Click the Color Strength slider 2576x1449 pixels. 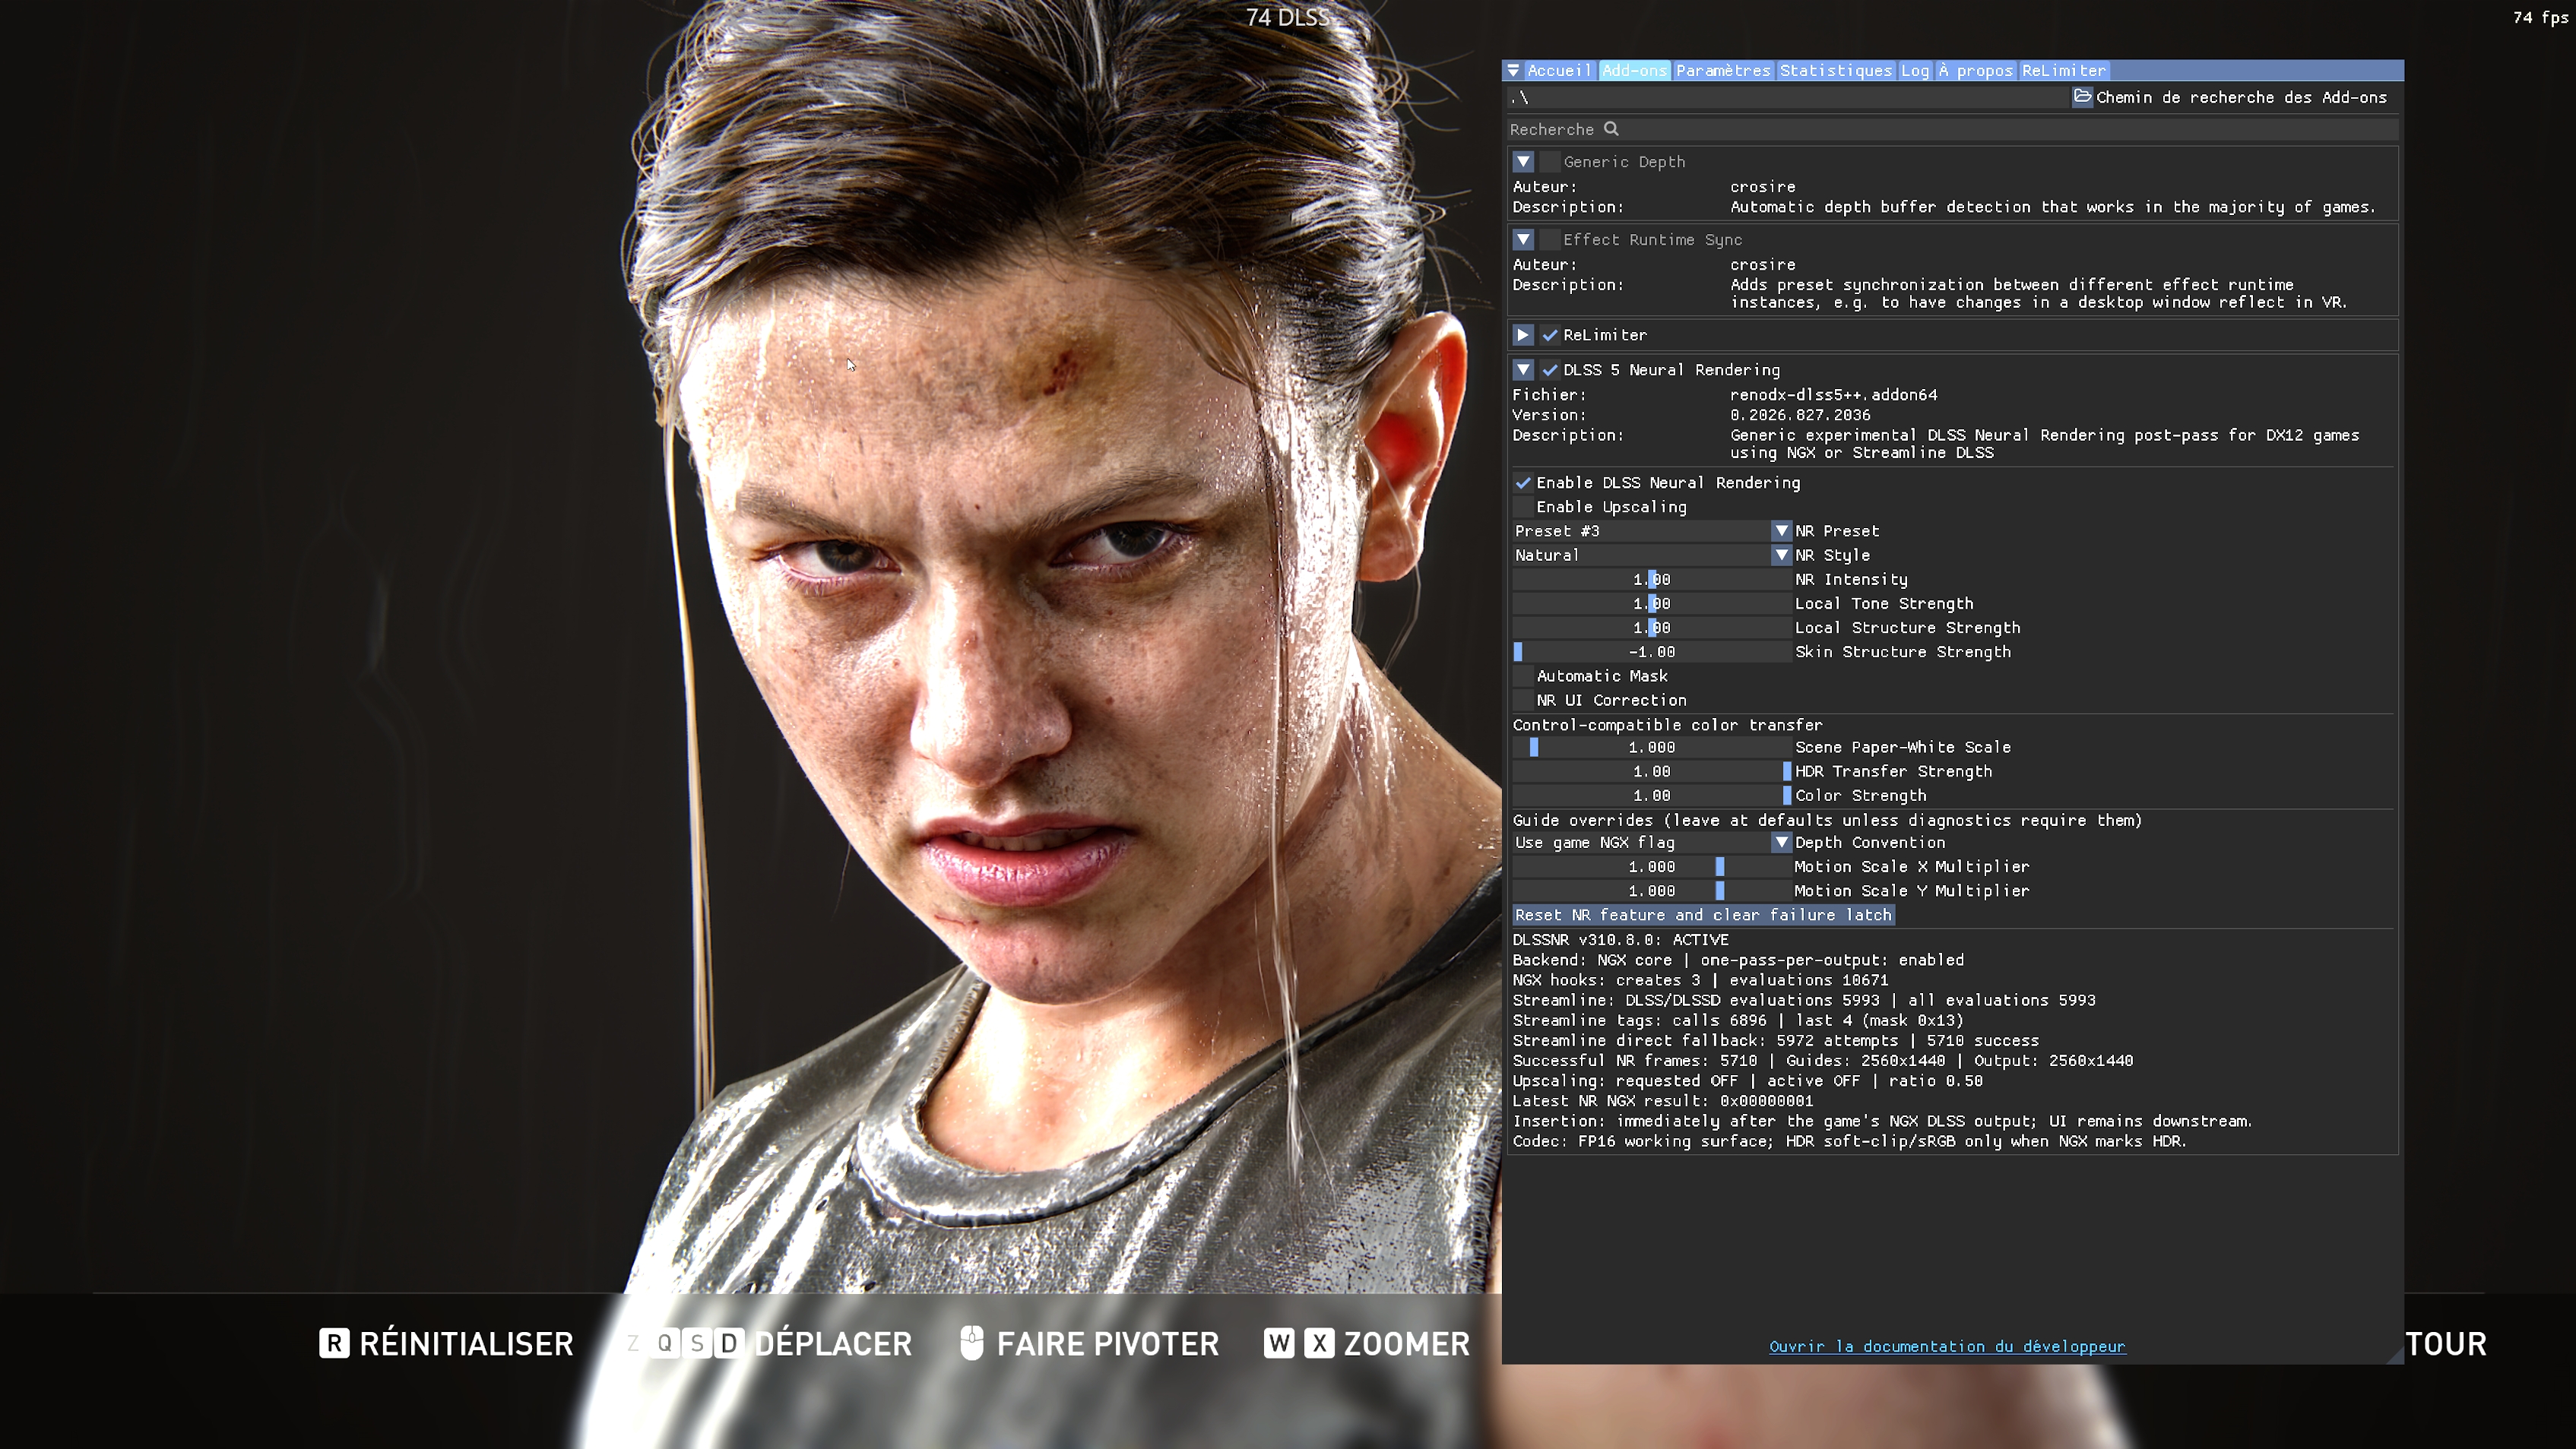1651,796
